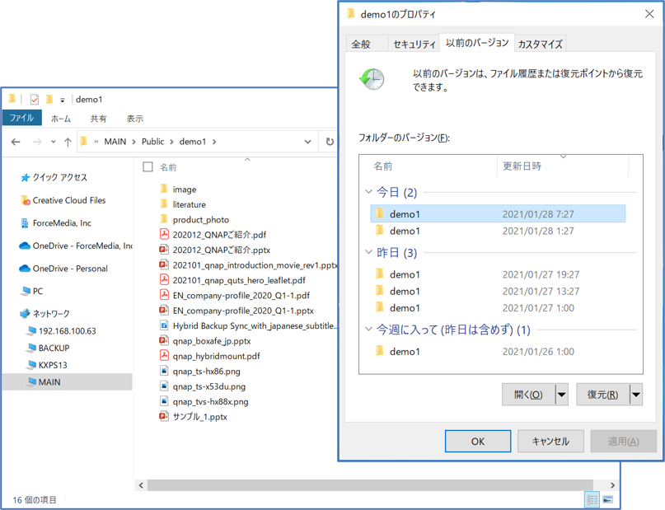The width and height of the screenshot is (665, 510).
Task: Switch to details view in status bar
Action: tap(592, 499)
